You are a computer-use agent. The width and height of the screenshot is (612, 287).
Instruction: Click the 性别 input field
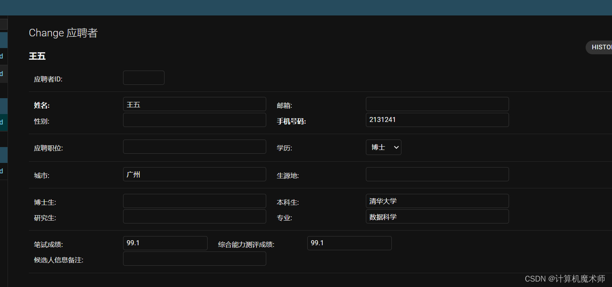195,120
